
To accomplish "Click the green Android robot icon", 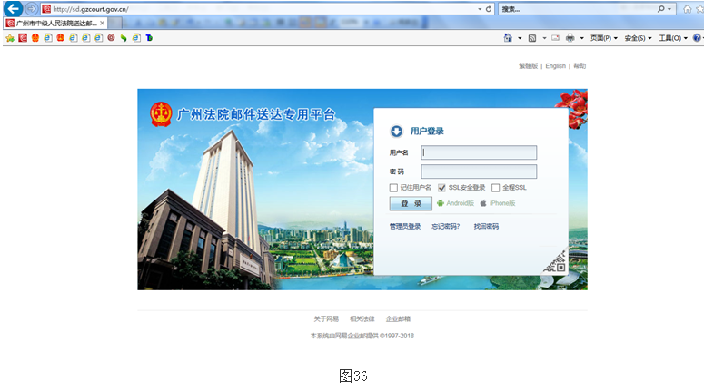I will [441, 203].
